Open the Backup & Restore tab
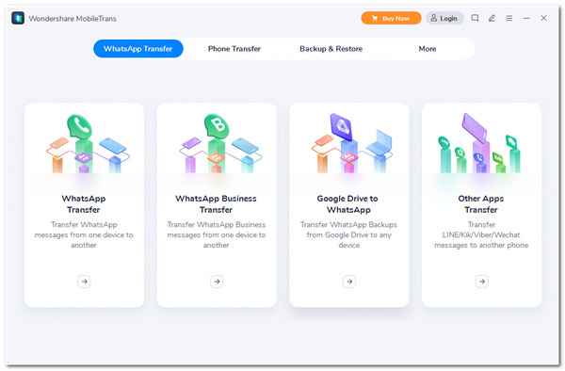 pyautogui.click(x=331, y=49)
